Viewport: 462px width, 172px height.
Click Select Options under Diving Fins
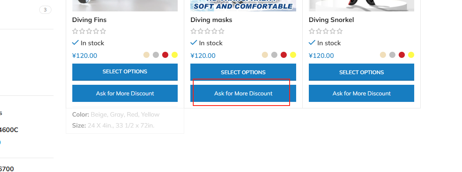(x=125, y=72)
